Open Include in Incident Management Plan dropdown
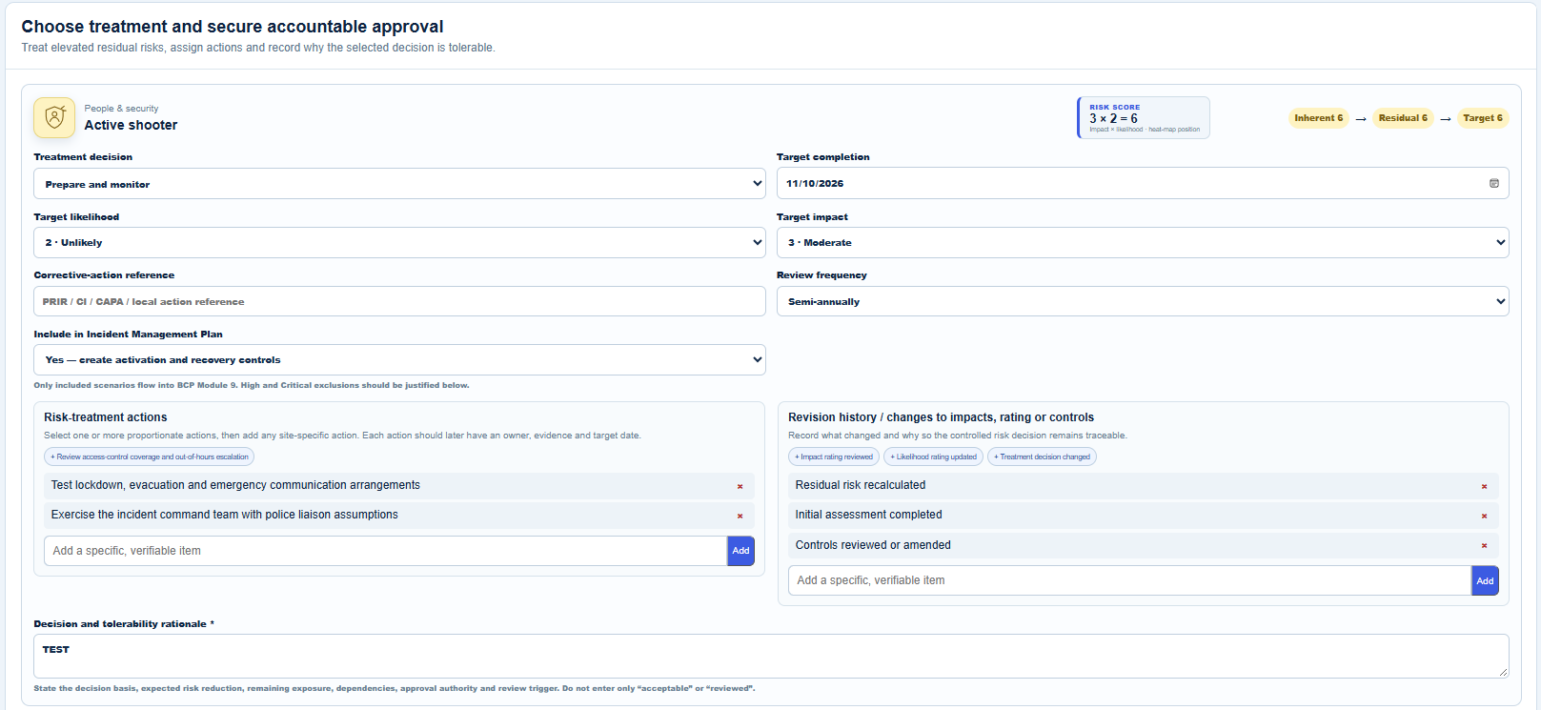1541x710 pixels. tap(399, 359)
